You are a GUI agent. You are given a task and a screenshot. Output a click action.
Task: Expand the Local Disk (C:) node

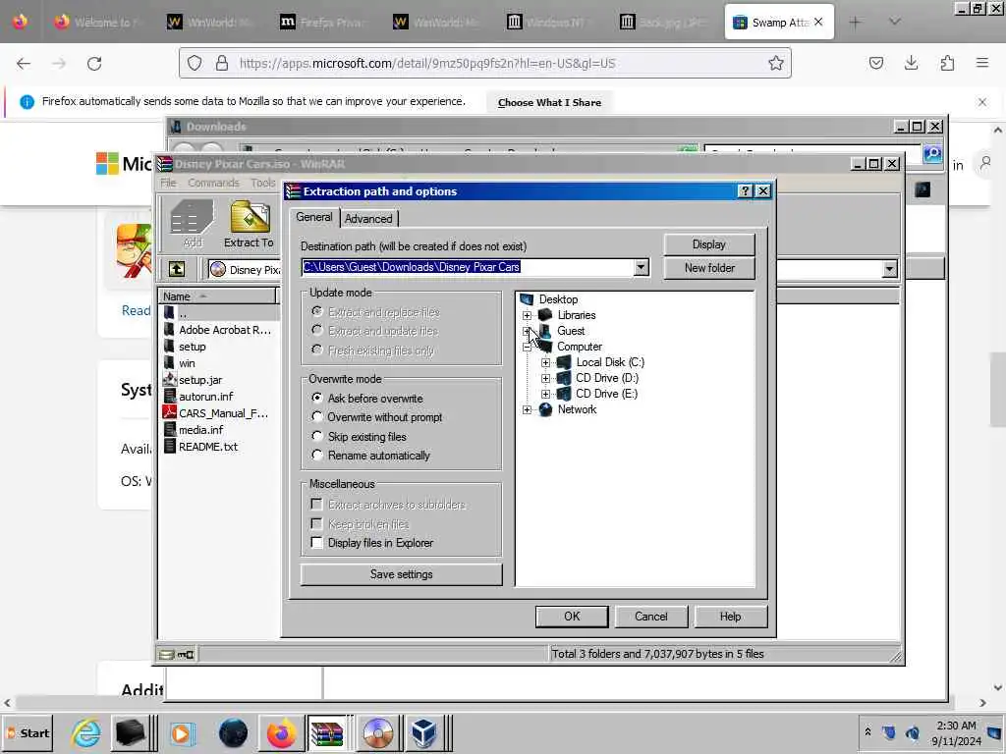tap(545, 363)
